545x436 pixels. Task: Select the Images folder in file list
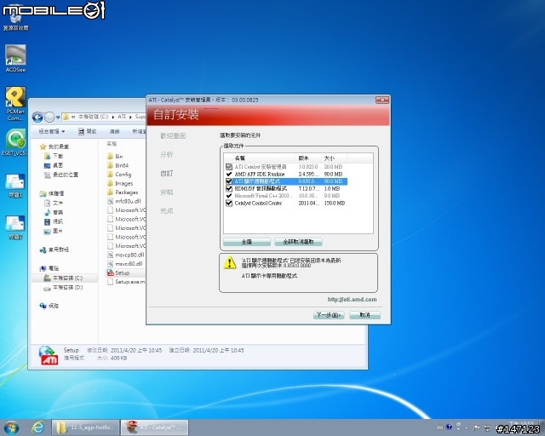pos(120,183)
